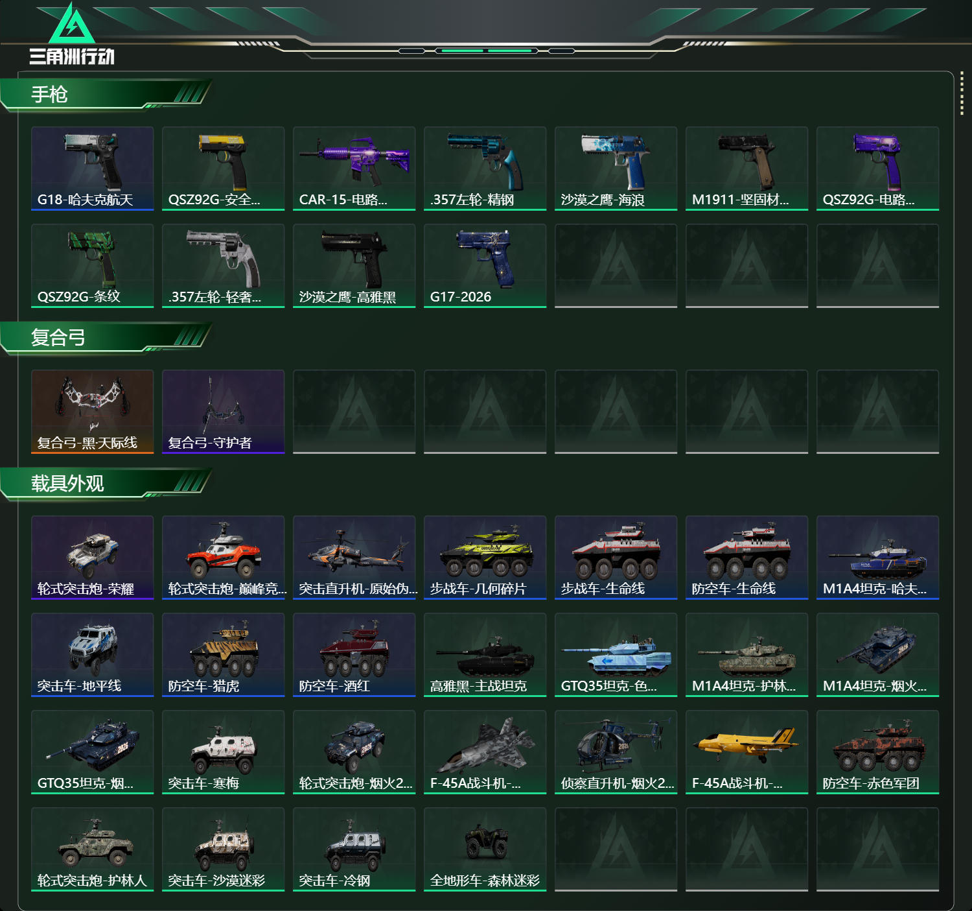Select light blue GTQ35坦克-色 tank
This screenshot has height=911, width=972.
pyautogui.click(x=616, y=655)
